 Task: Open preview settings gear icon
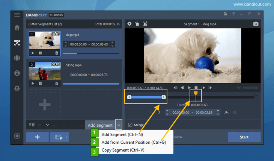pyautogui.click(x=129, y=24)
